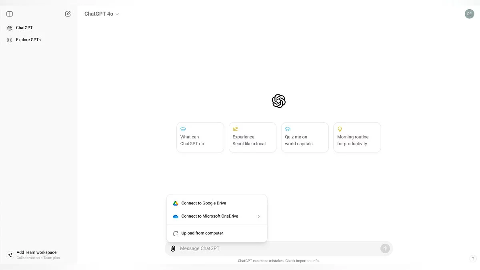This screenshot has width=480, height=270.
Task: Click the paperclip attach icon
Action: pos(173,248)
